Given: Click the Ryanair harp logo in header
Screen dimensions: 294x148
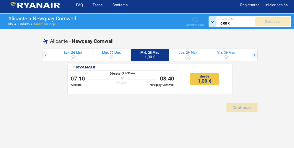Looking at the screenshot, I should (x=13, y=5).
